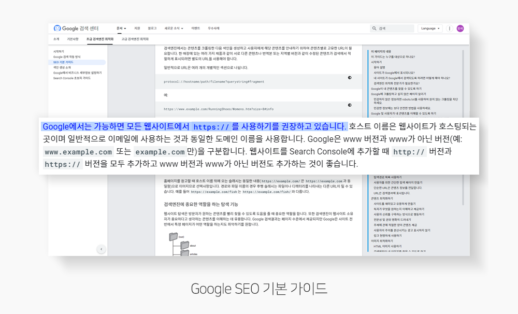Viewport: 518px width, 314px height.
Task: Select SEO 기본 가이드 in sidebar
Action: pos(63,62)
